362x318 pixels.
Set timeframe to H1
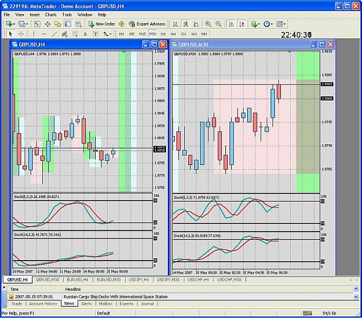coord(163,34)
